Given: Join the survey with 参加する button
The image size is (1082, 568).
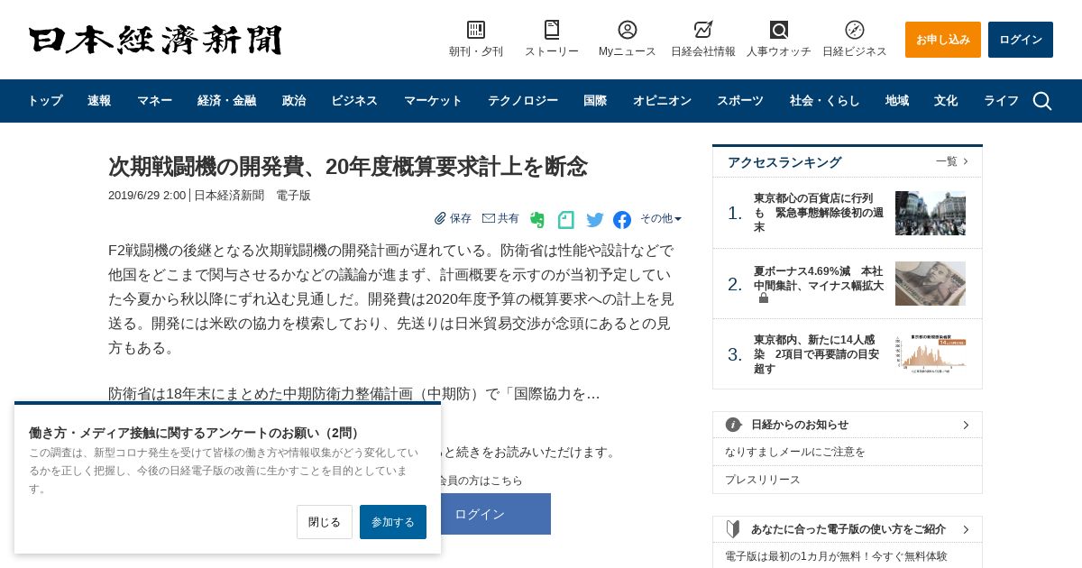Looking at the screenshot, I should [x=393, y=522].
